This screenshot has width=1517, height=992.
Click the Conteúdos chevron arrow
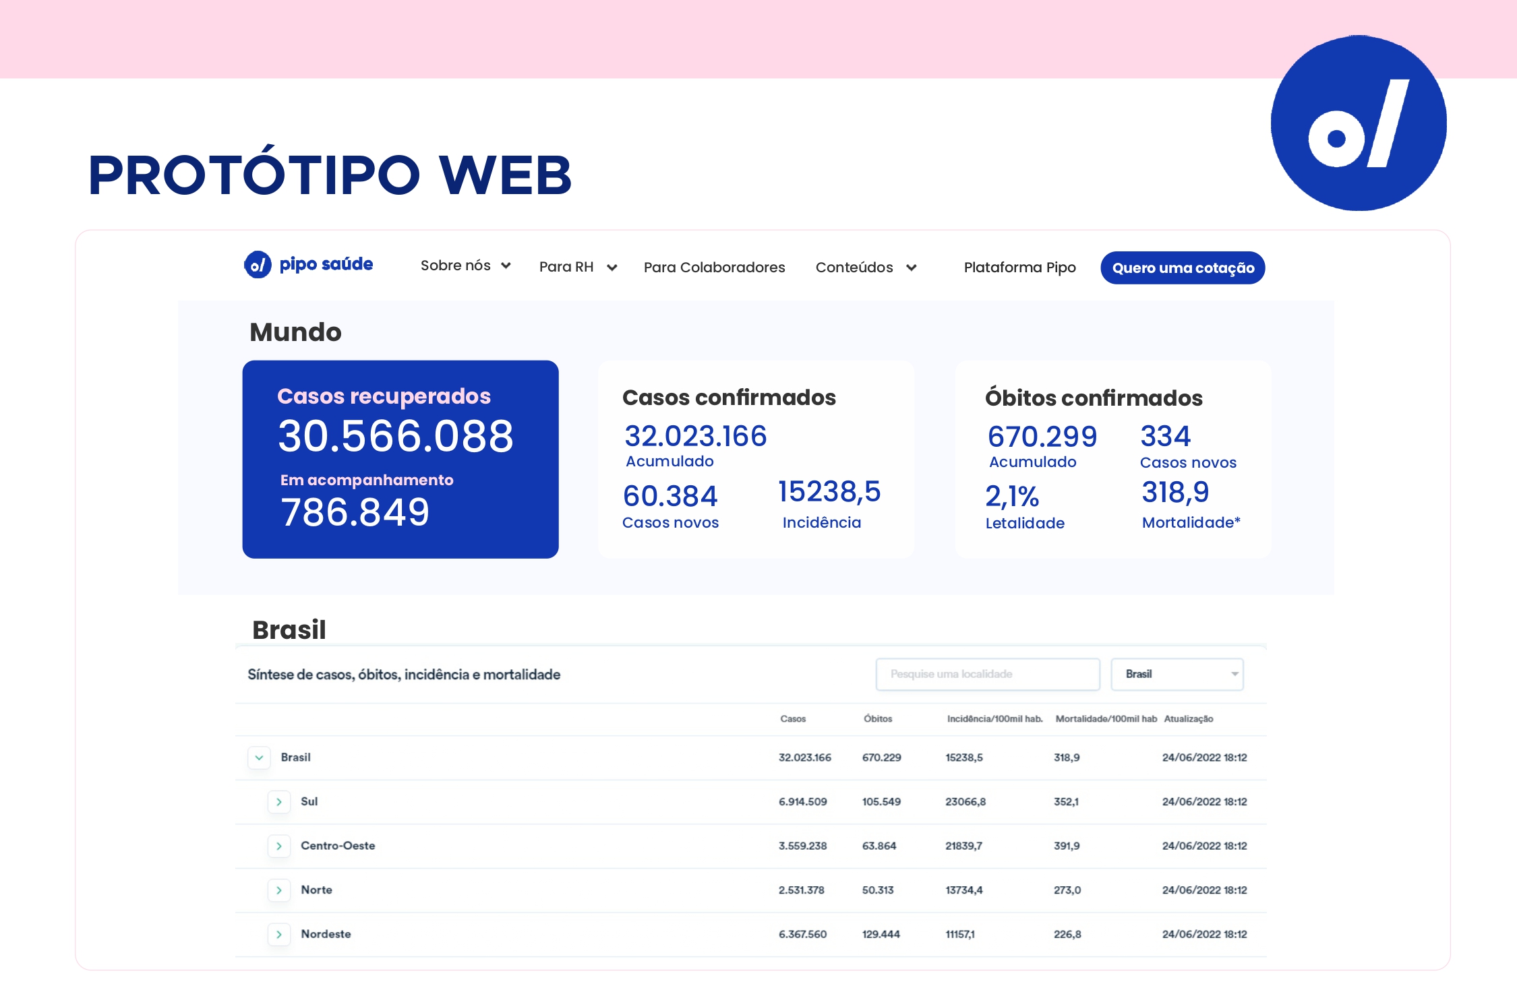pyautogui.click(x=911, y=268)
